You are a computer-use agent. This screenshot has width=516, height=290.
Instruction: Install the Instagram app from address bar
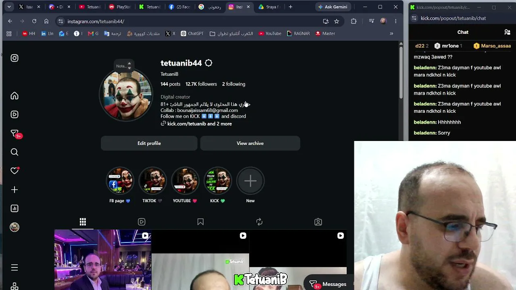(326, 21)
